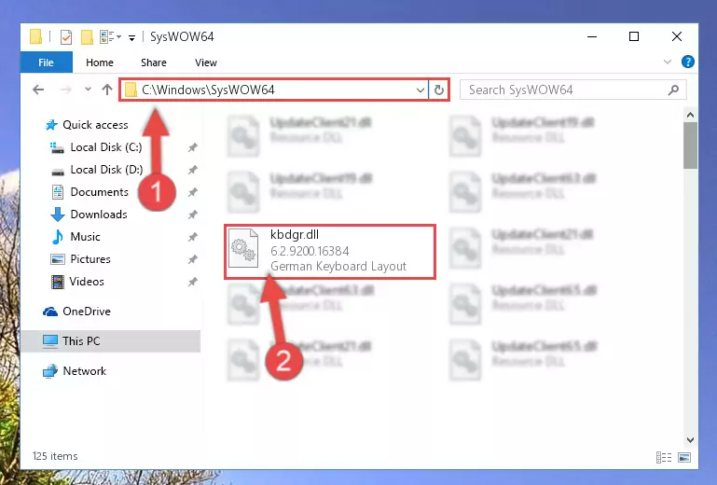Click the Search SysWOW64 field
The height and width of the screenshot is (485, 717).
[x=573, y=90]
